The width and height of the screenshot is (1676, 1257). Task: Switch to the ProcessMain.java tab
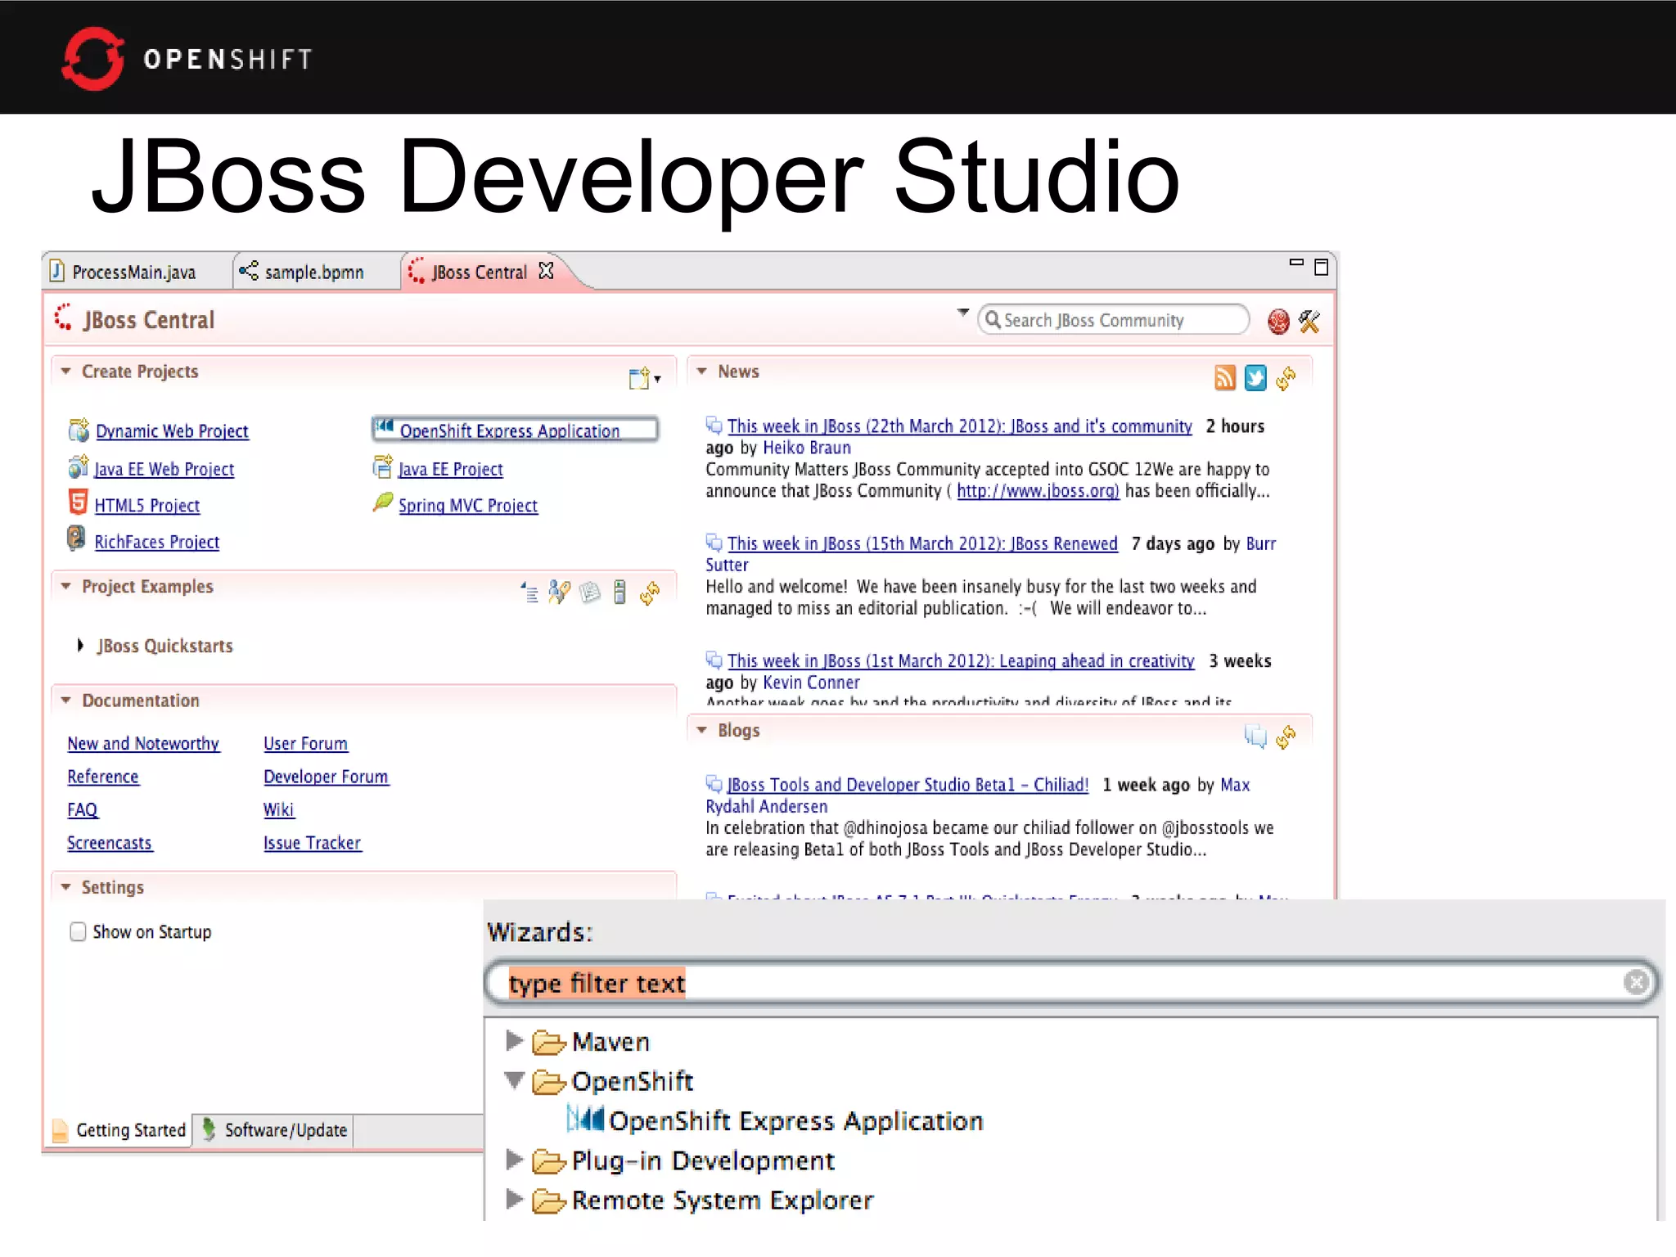click(135, 272)
